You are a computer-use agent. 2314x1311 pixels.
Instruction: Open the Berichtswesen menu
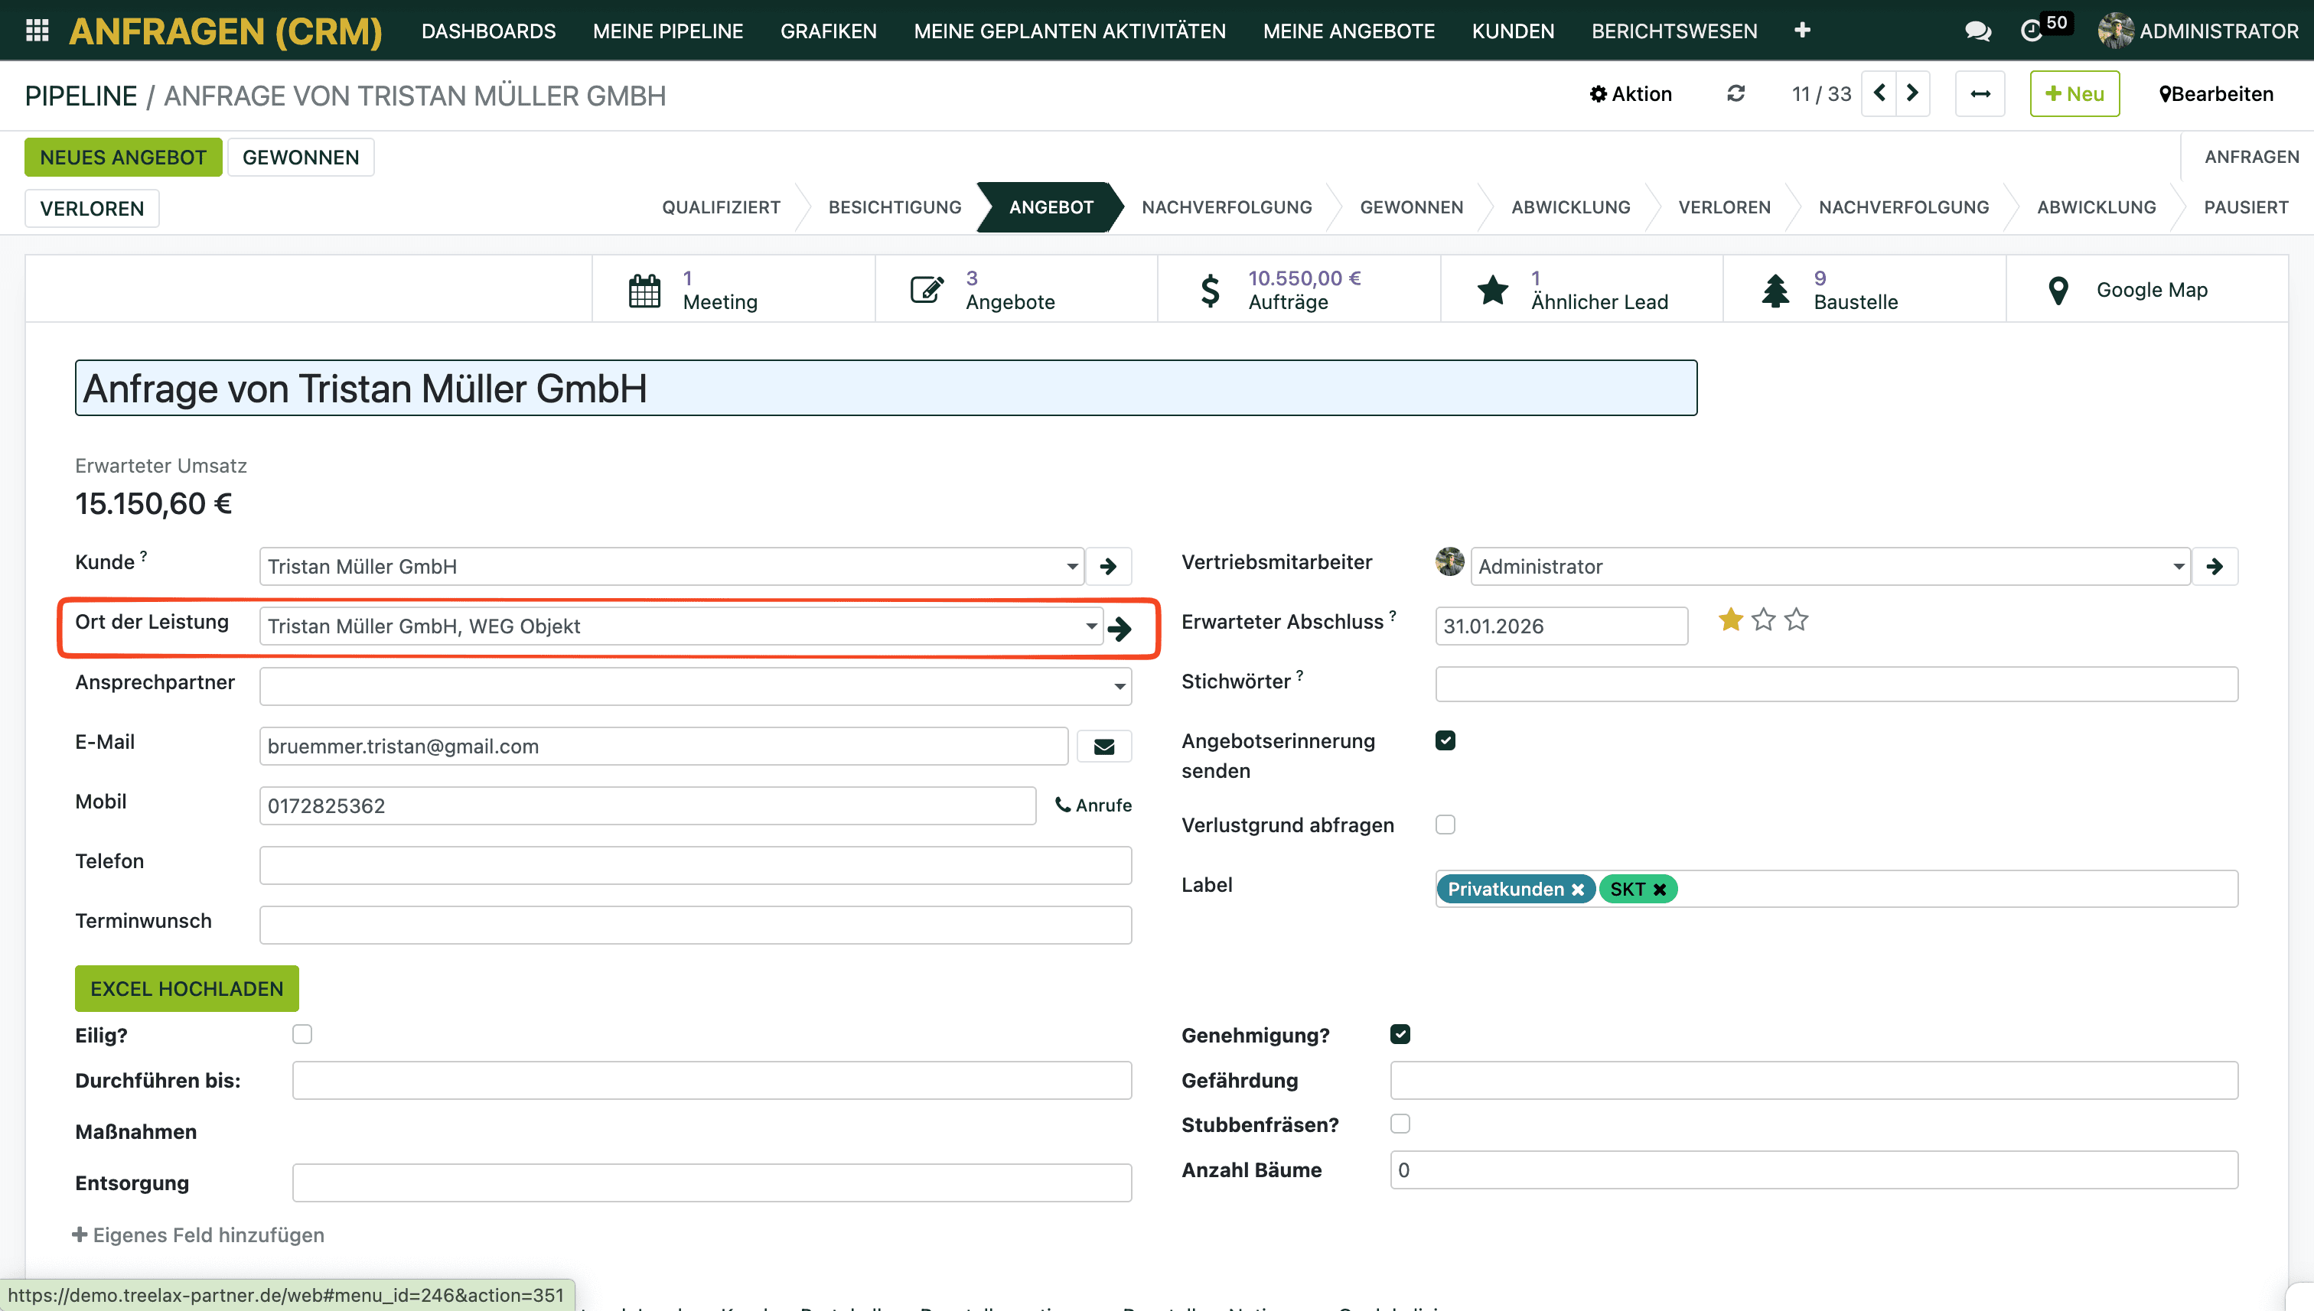[x=1674, y=31]
